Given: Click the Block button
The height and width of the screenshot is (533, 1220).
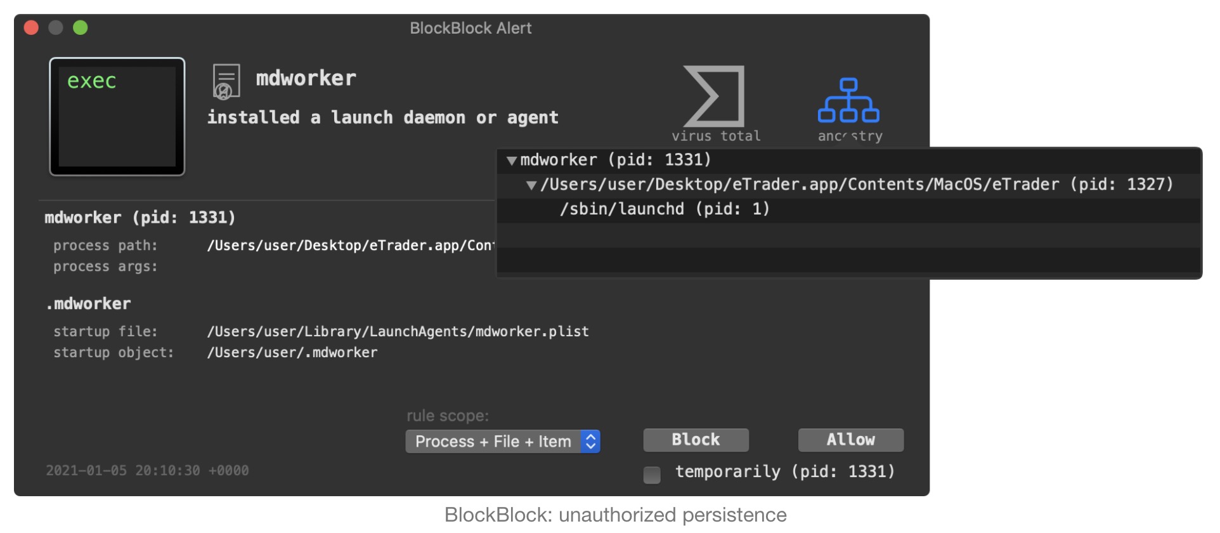Looking at the screenshot, I should click(x=696, y=440).
